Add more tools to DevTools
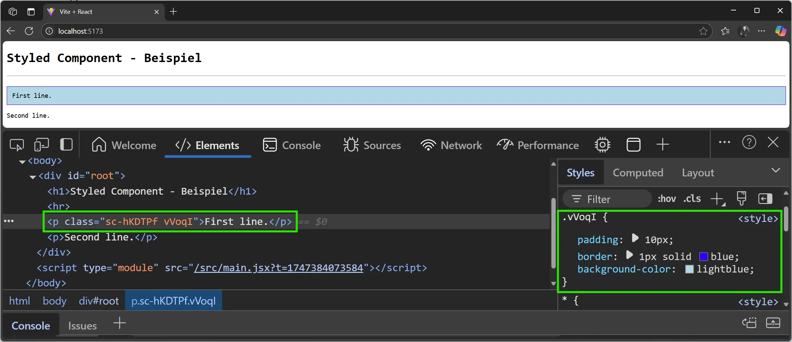792x342 pixels. pos(663,144)
